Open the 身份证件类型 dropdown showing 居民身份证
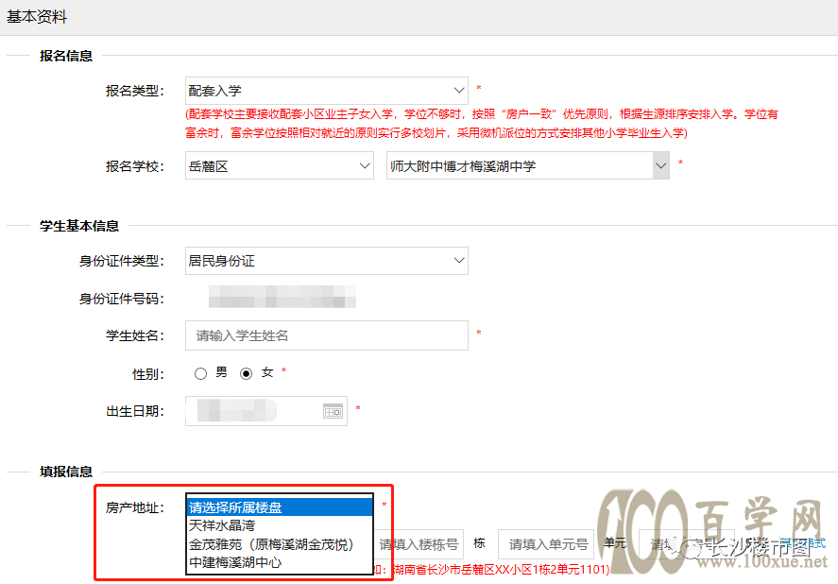Viewport: 838px width, 584px height. coord(327,261)
